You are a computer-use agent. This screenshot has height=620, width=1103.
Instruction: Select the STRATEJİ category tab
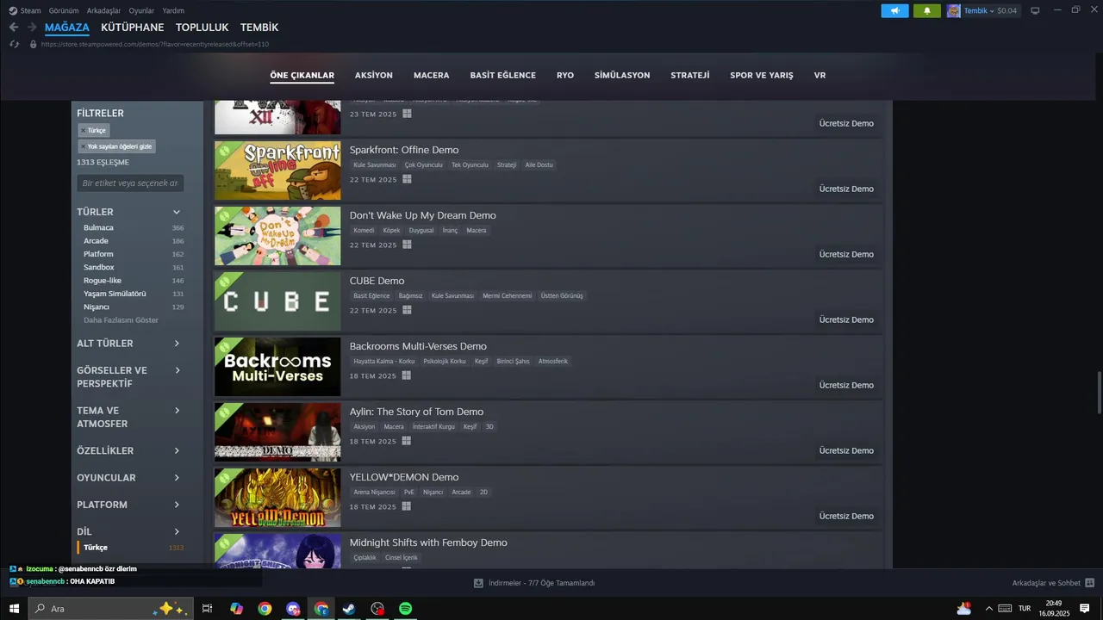[690, 76]
